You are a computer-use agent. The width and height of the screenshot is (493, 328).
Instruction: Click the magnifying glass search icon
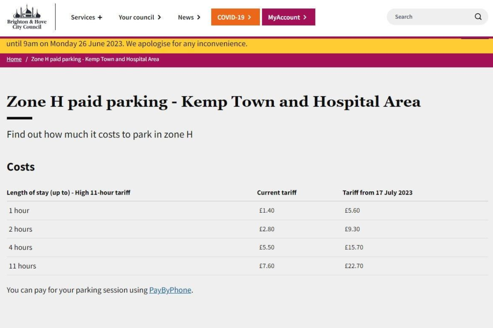478,17
